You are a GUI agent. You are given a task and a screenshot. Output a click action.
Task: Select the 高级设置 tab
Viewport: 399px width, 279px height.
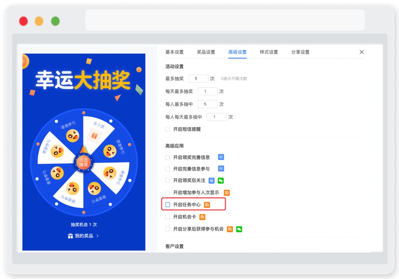pyautogui.click(x=238, y=52)
